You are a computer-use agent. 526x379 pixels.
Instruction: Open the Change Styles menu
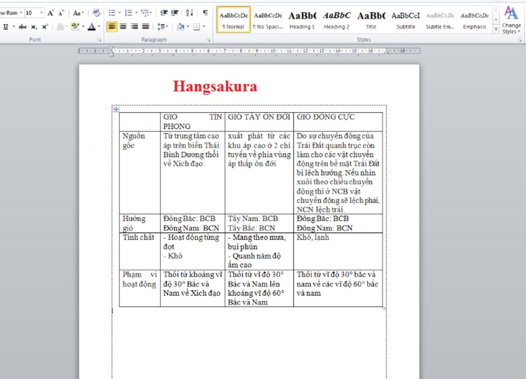coord(511,21)
